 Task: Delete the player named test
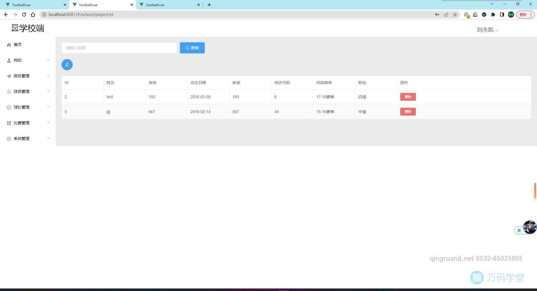pyautogui.click(x=408, y=97)
